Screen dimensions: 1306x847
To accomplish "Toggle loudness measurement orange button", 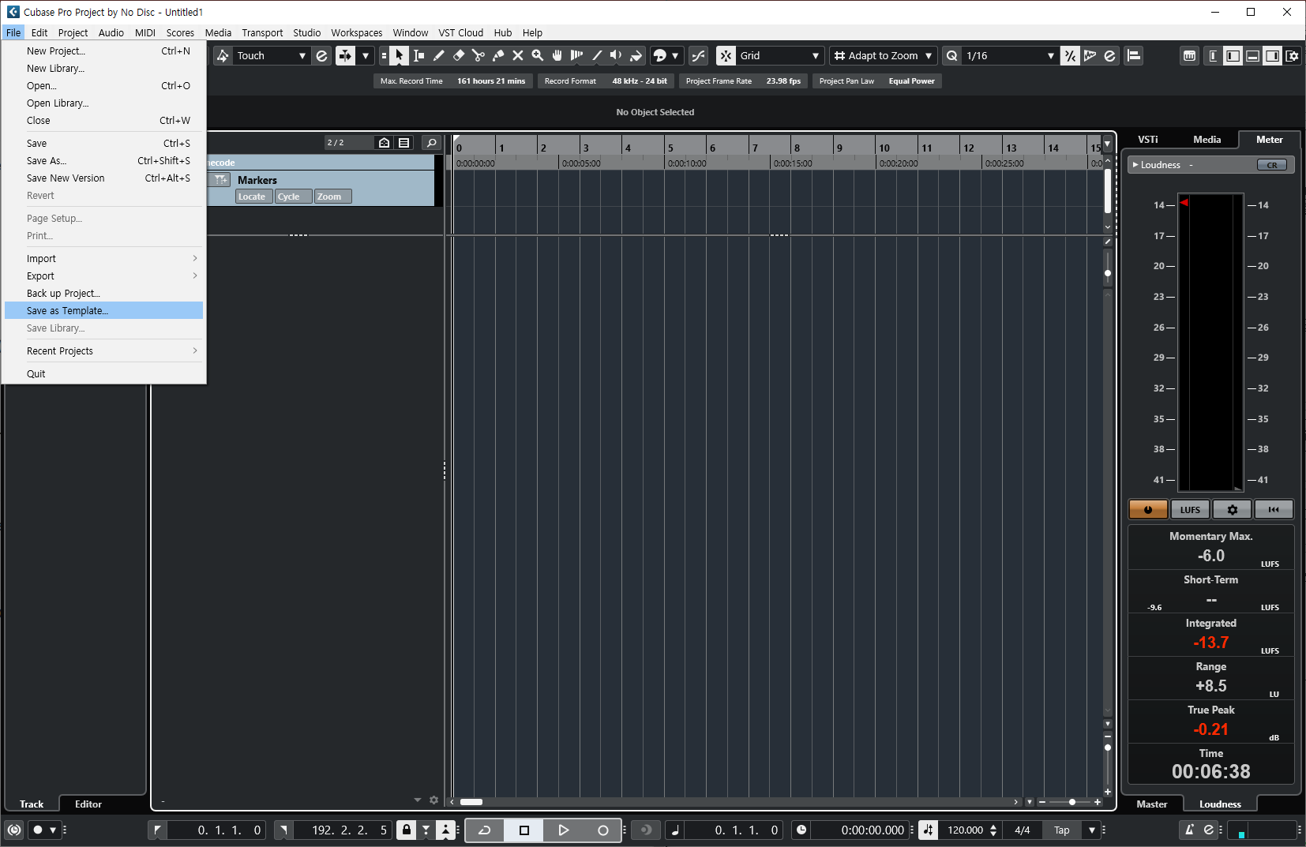I will coord(1148,509).
